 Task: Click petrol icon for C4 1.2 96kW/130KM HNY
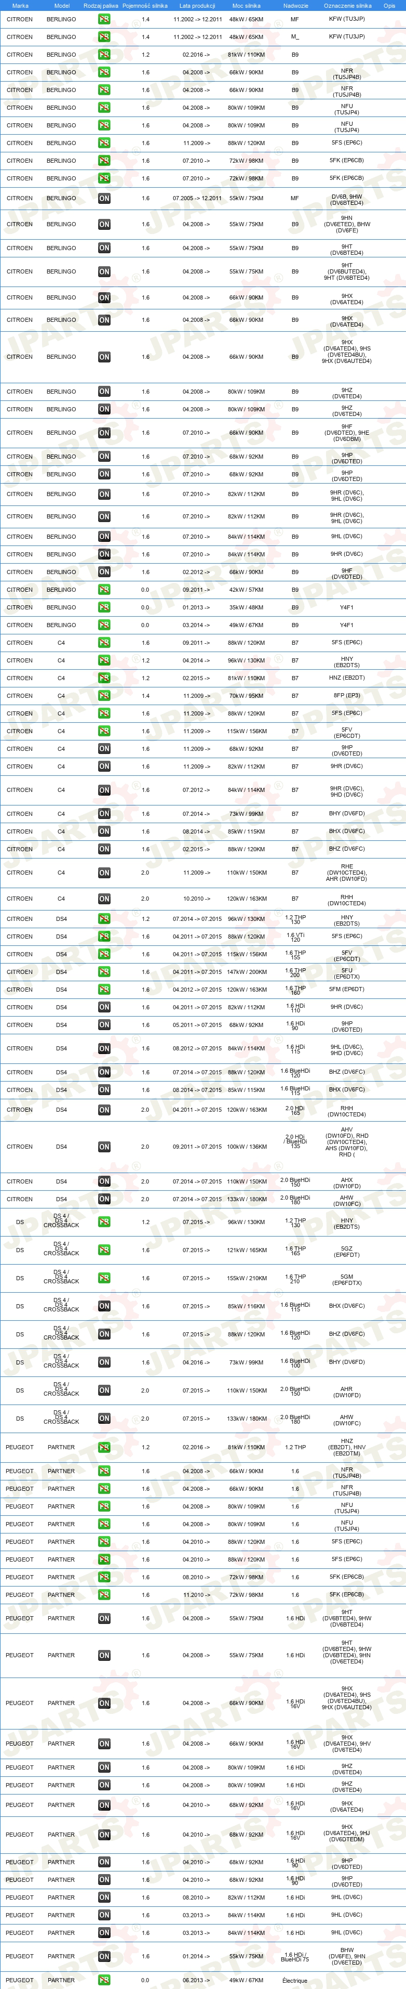click(x=104, y=660)
